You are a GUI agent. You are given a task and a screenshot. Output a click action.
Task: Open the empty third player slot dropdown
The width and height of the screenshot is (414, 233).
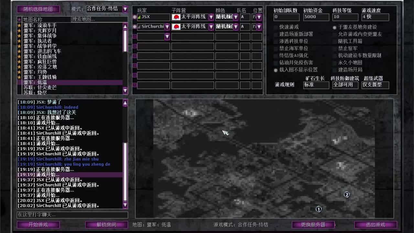(167, 37)
